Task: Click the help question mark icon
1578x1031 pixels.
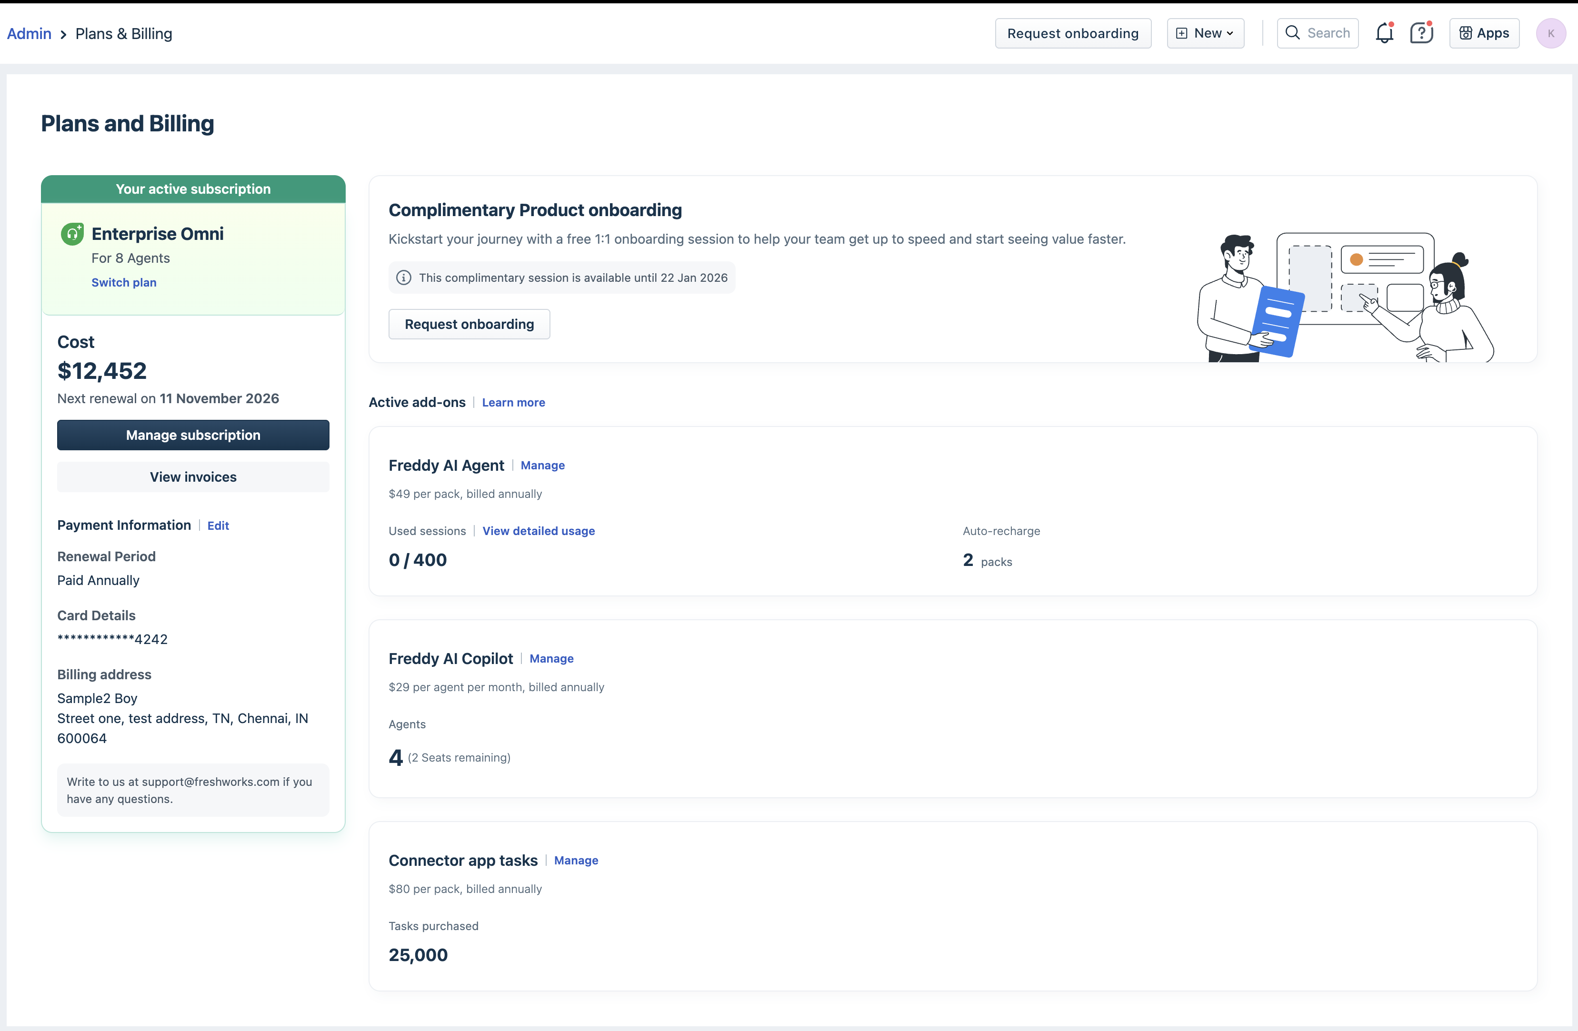Action: pyautogui.click(x=1421, y=33)
